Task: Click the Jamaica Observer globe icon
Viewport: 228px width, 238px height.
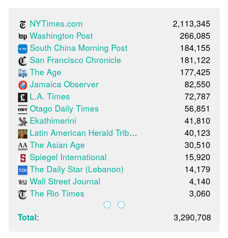Action: [x=23, y=85]
